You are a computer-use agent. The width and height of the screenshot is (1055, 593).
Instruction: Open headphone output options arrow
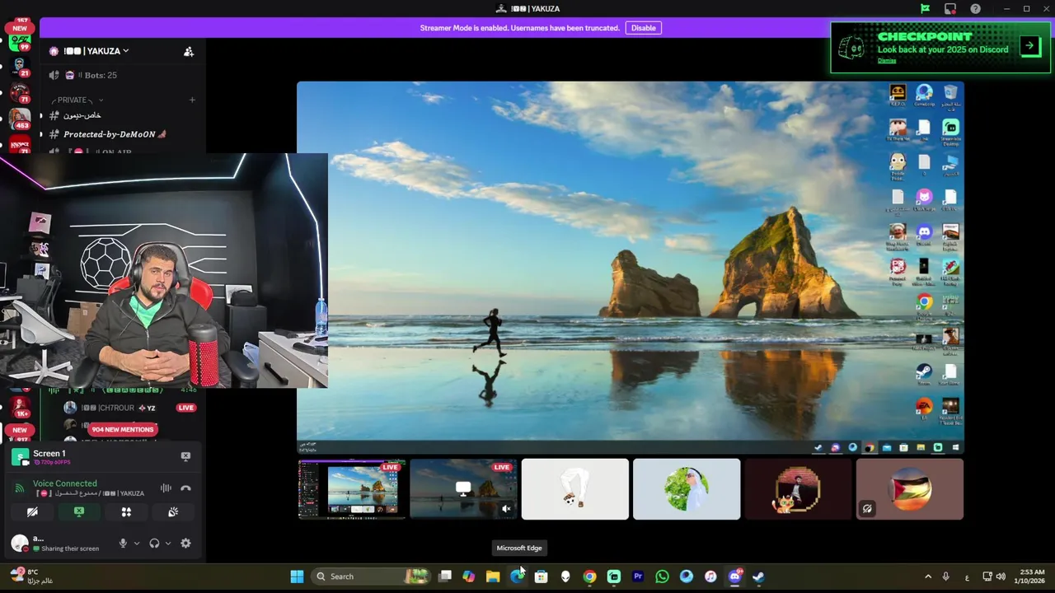[x=168, y=543]
